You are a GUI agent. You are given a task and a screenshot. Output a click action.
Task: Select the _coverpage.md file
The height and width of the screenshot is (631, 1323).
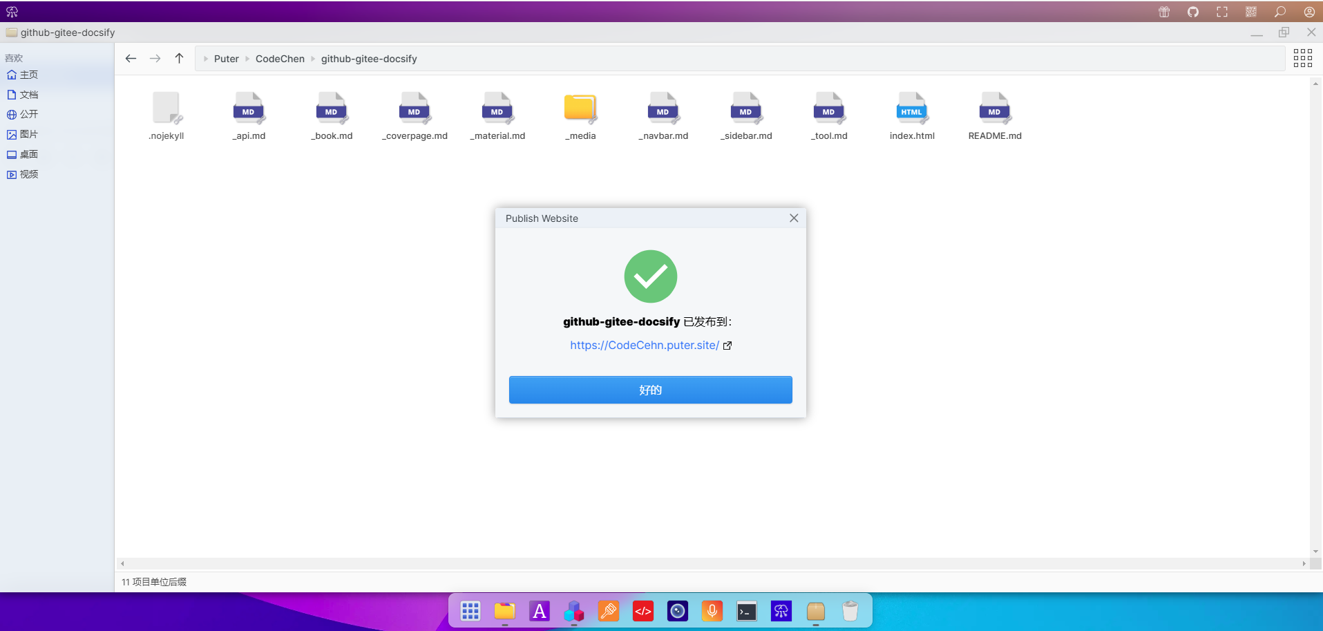415,116
